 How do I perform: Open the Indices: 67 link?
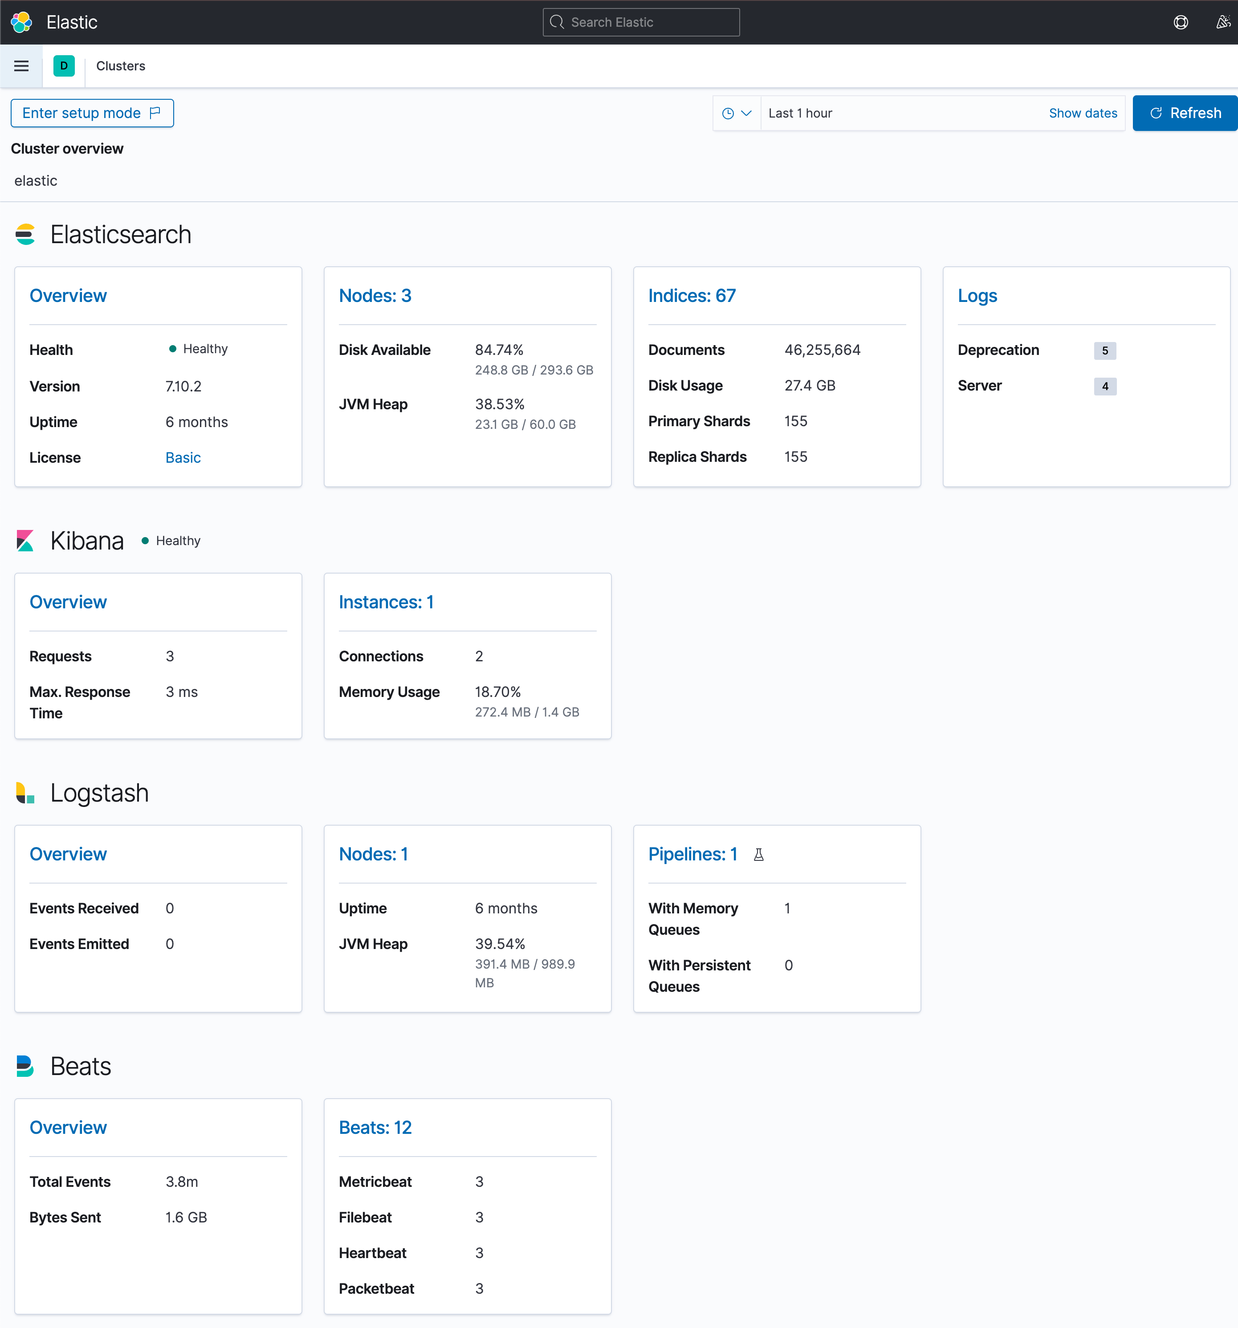(x=692, y=296)
